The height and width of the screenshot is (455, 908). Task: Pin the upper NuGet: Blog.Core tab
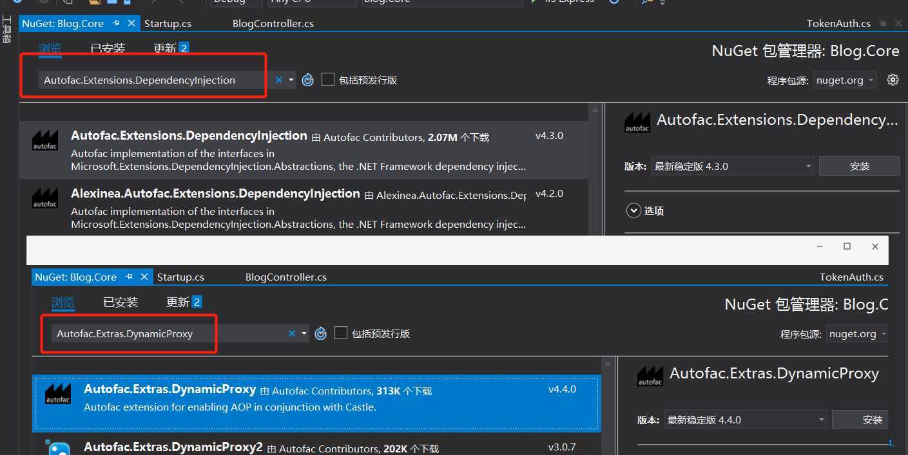point(117,23)
